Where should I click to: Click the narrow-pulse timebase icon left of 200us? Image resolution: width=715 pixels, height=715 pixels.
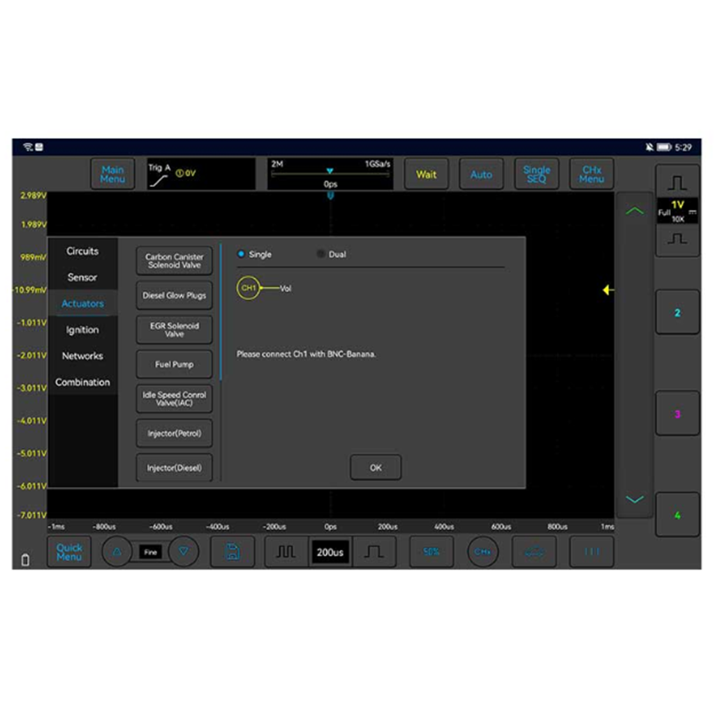click(286, 552)
